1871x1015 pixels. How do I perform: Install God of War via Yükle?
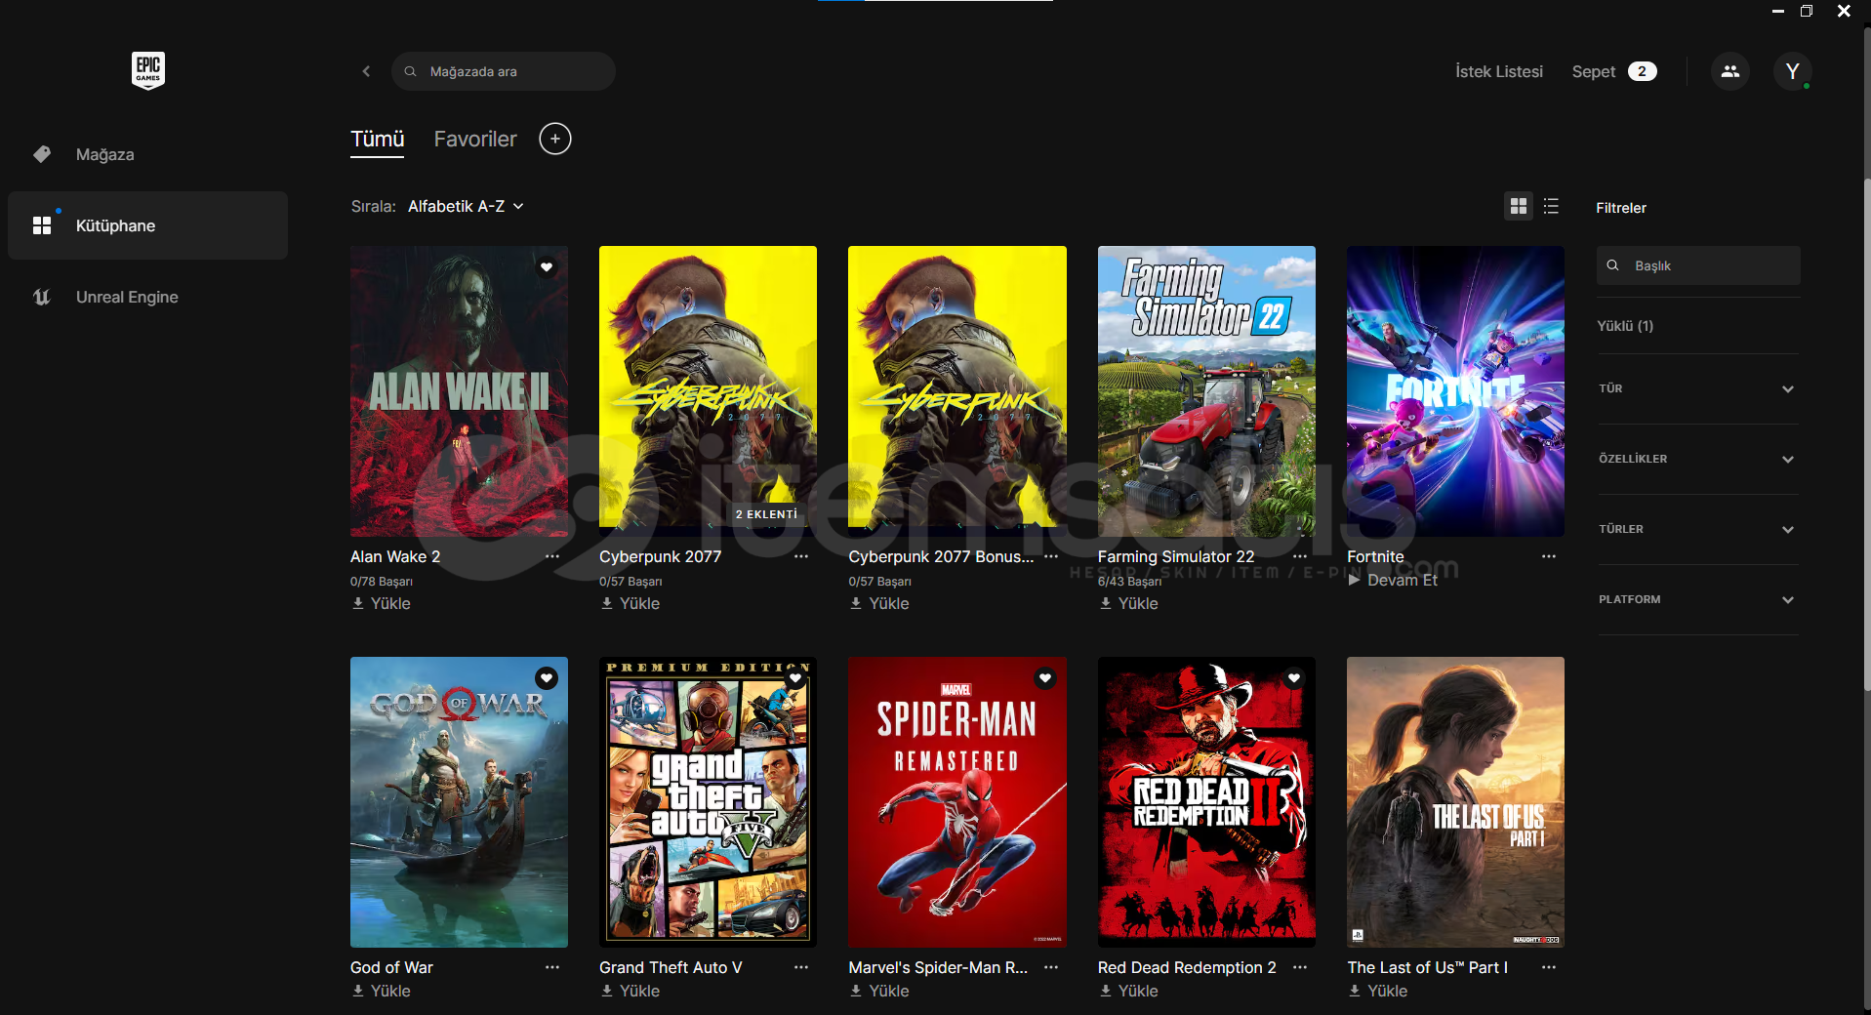pos(382,991)
